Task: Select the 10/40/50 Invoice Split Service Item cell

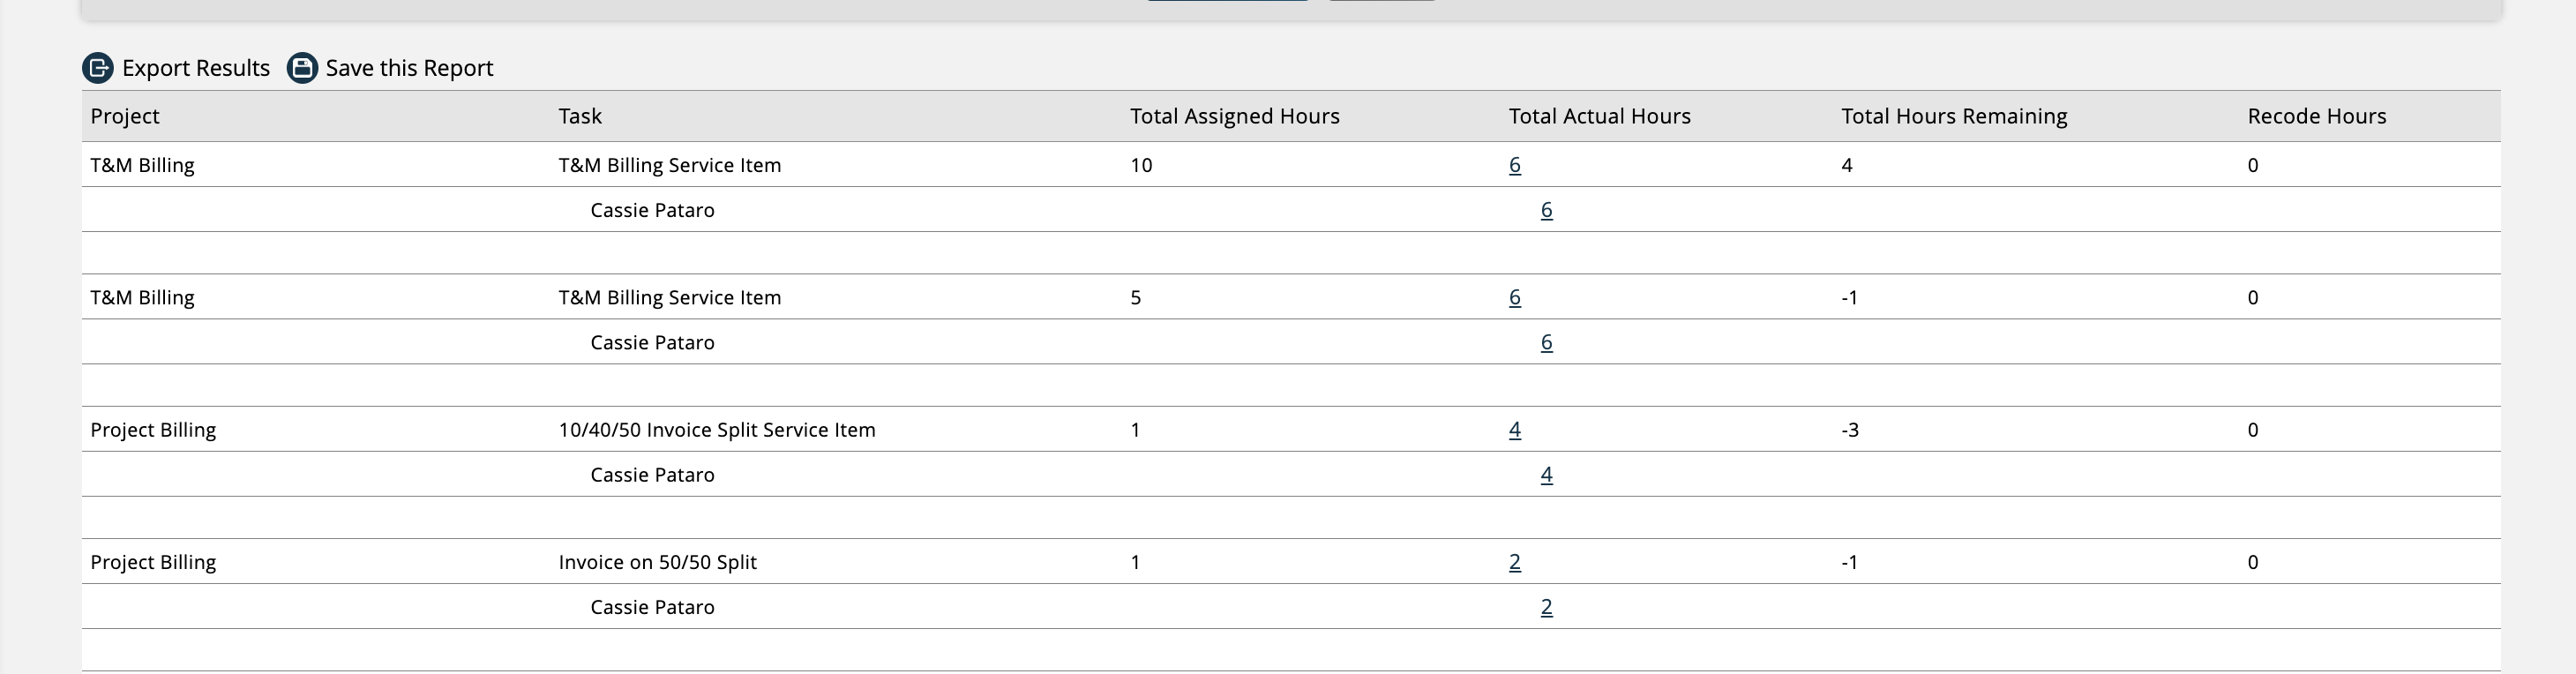Action: point(716,430)
